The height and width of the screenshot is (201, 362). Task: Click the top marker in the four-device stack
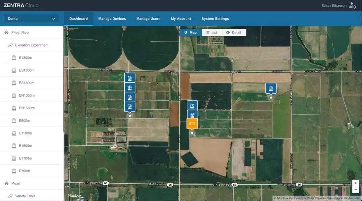130,78
